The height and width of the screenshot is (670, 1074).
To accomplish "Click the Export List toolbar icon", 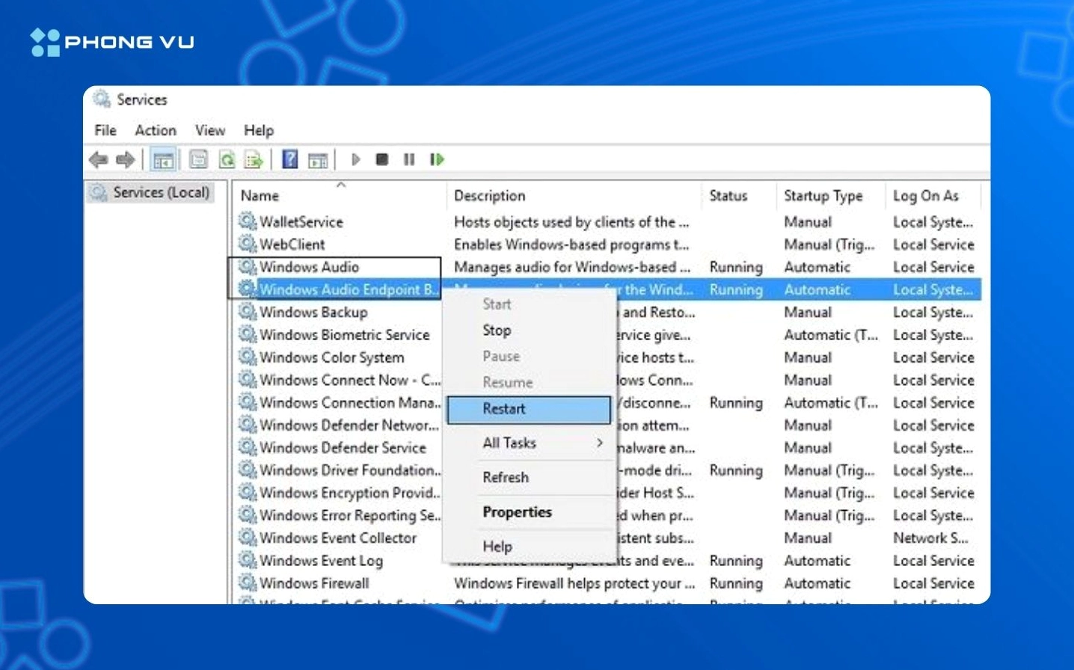I will (254, 159).
